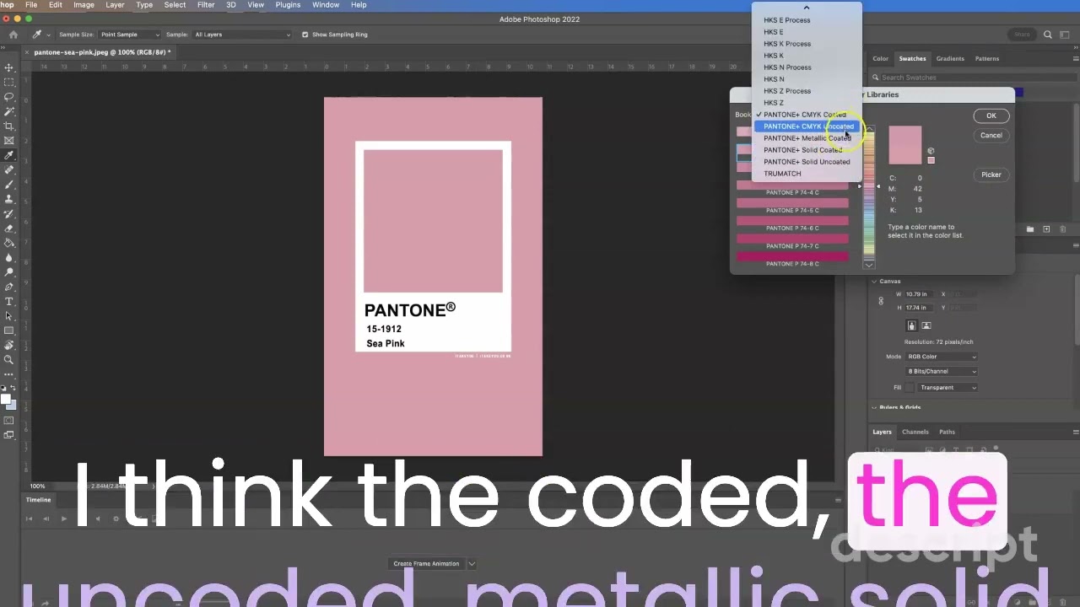Select the Move tool

(x=9, y=67)
